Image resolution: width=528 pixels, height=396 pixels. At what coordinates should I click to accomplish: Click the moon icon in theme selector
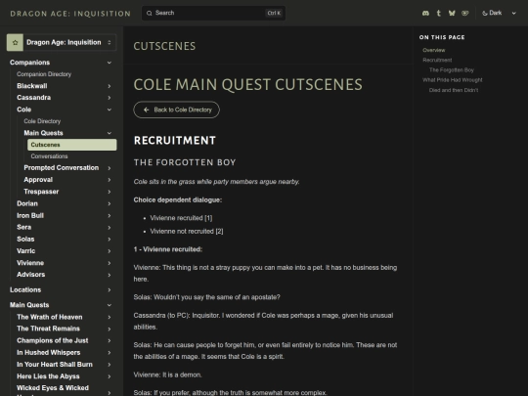(485, 13)
